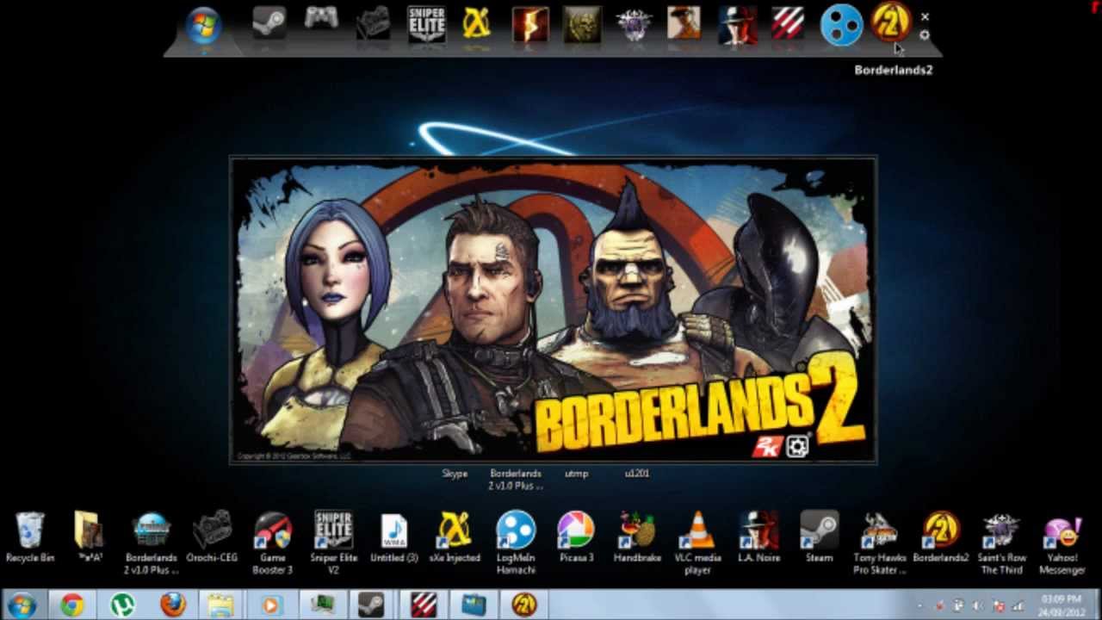Switch to Steam on the taskbar
The image size is (1102, 620).
372,604
